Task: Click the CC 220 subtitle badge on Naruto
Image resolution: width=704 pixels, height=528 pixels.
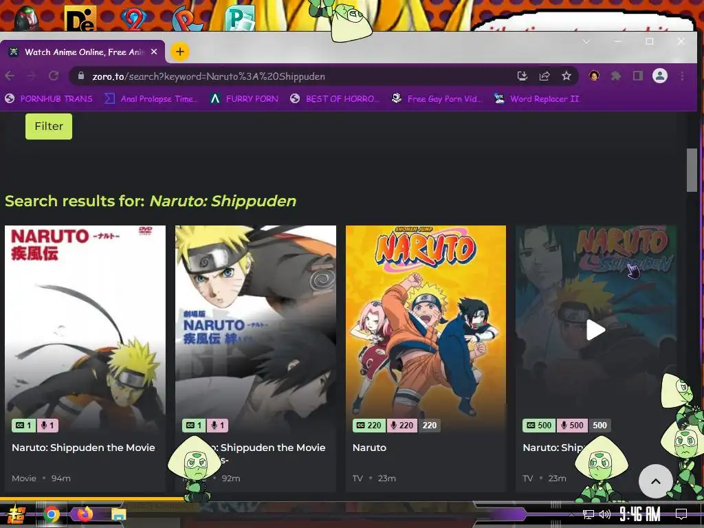Action: coord(369,425)
